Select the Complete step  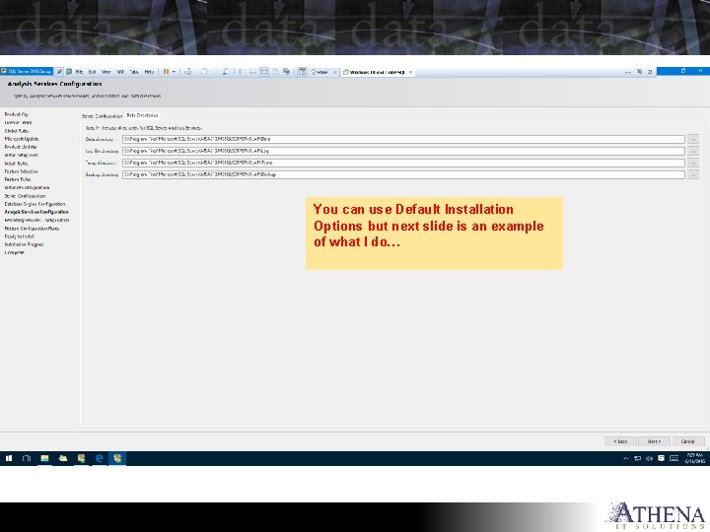15,253
